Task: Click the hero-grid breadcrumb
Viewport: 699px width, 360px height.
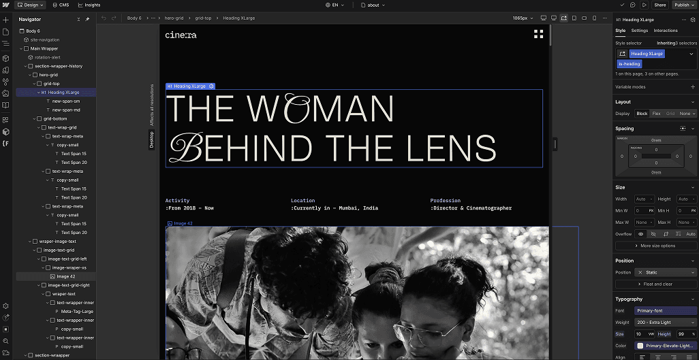Action: coord(174,18)
